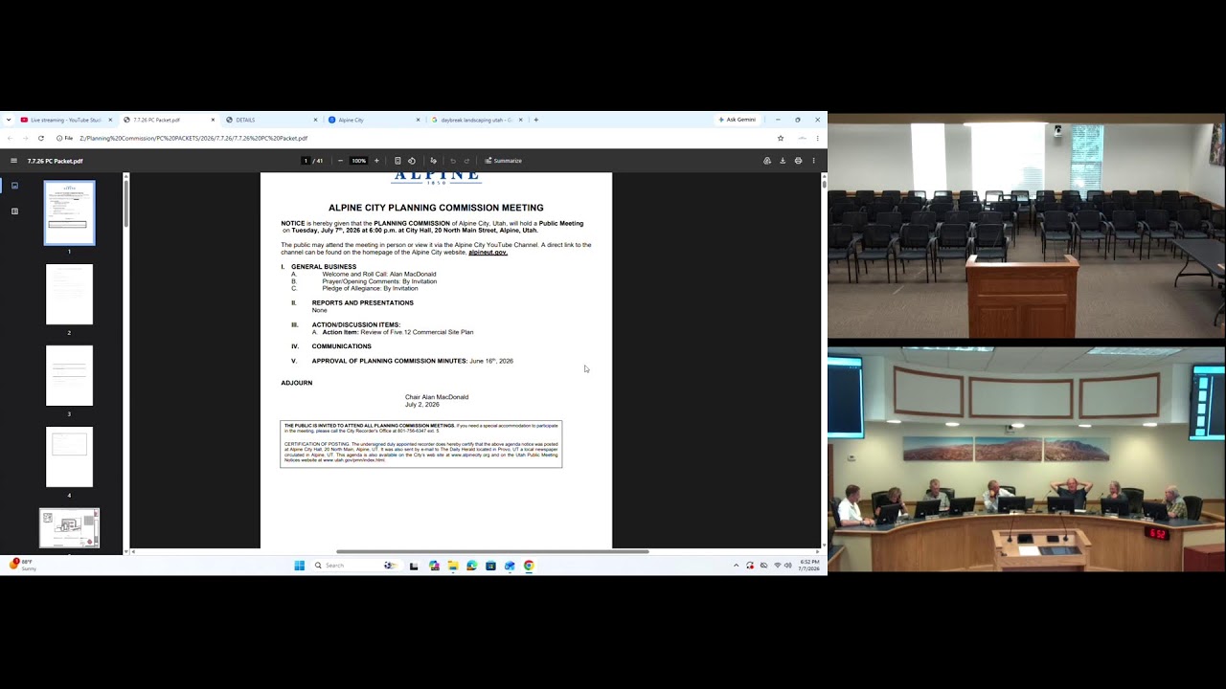This screenshot has height=689, width=1226.
Task: Open PDF viewer more actions menu
Action: click(813, 161)
